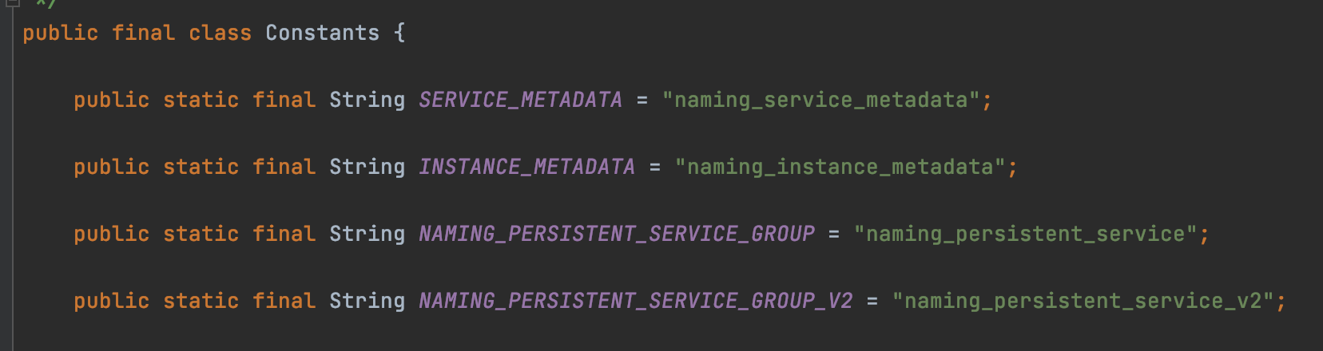Click the semicolon ending the INSTANCE_METADATA line
This screenshot has width=1323, height=351.
coord(1012,167)
